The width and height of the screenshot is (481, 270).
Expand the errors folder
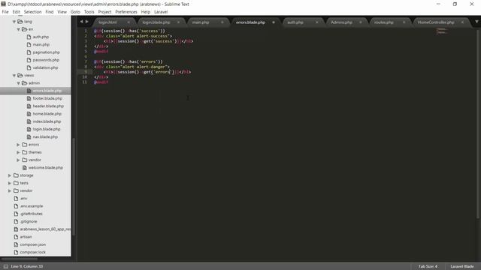tap(18, 145)
